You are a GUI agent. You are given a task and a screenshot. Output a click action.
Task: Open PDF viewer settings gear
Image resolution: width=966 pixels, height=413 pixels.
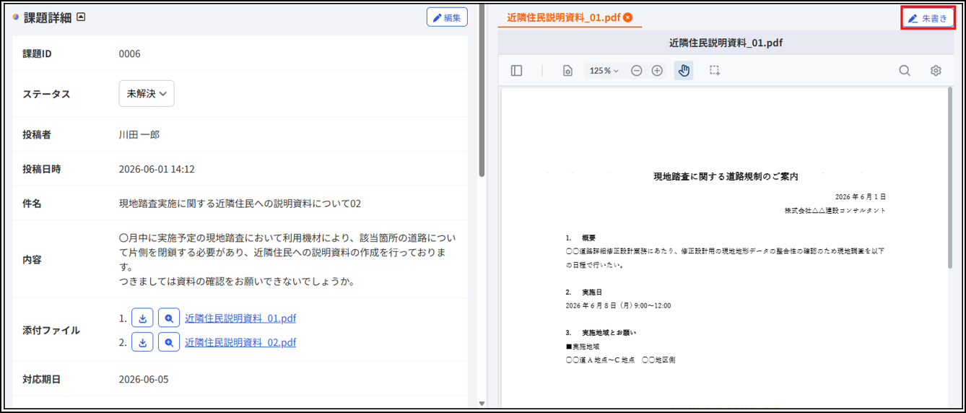[x=936, y=71]
